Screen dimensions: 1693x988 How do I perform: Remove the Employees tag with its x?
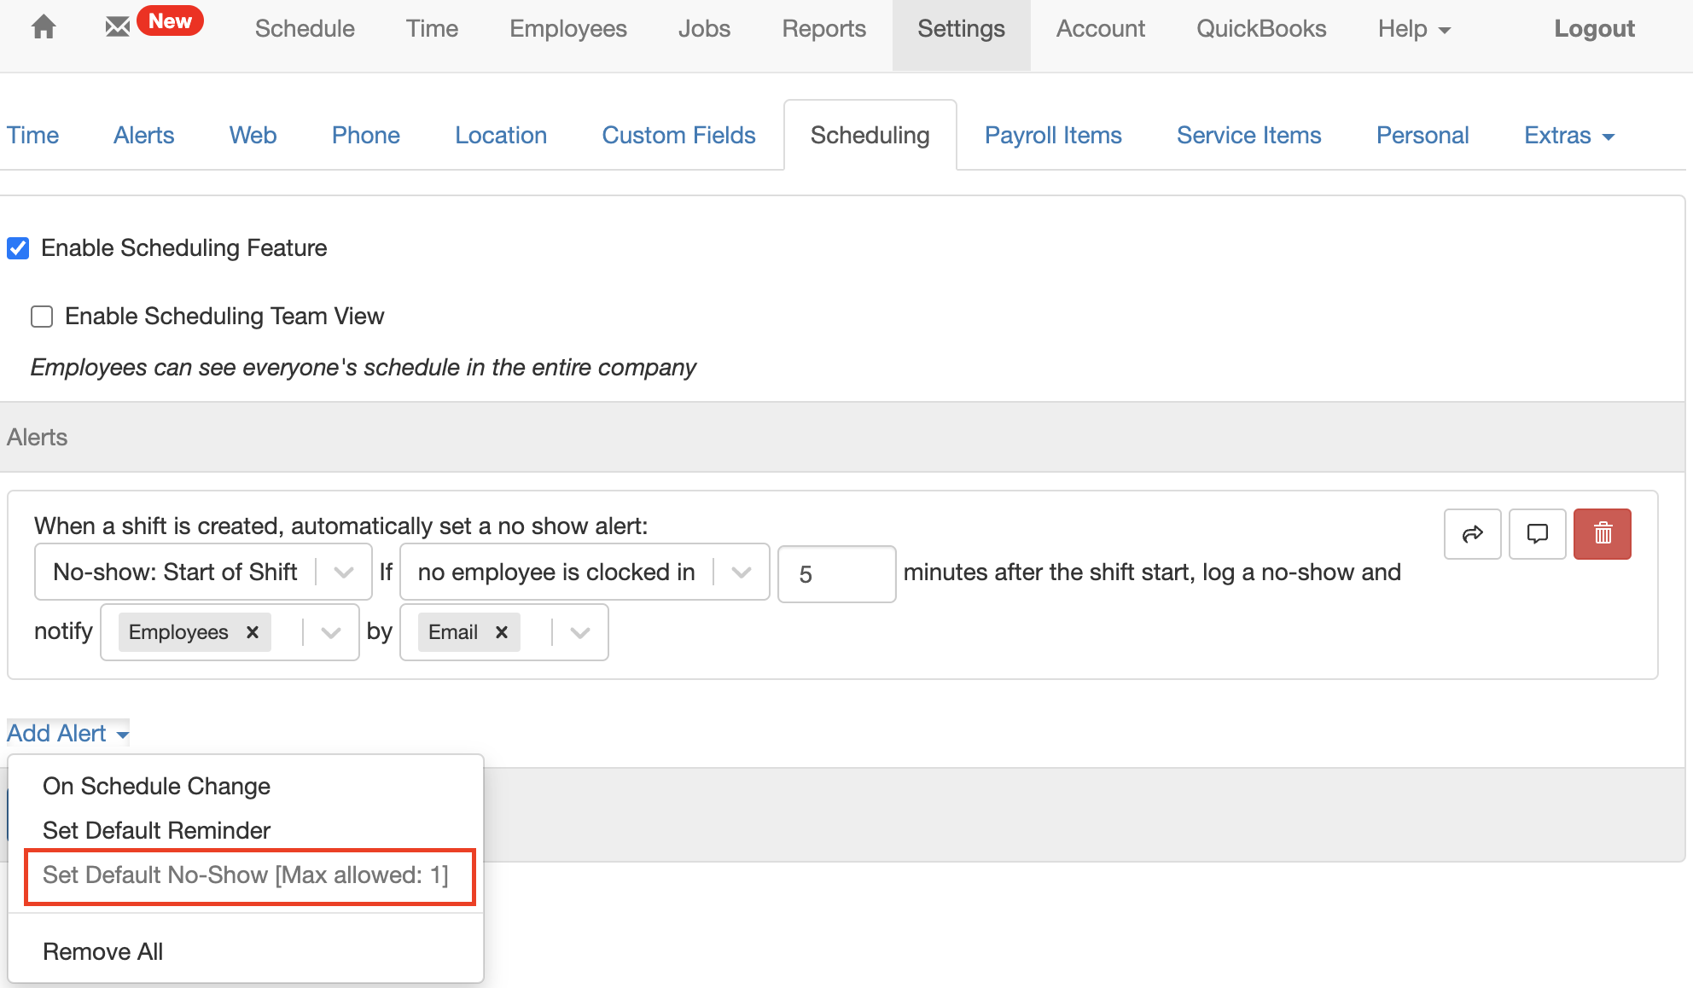click(253, 632)
